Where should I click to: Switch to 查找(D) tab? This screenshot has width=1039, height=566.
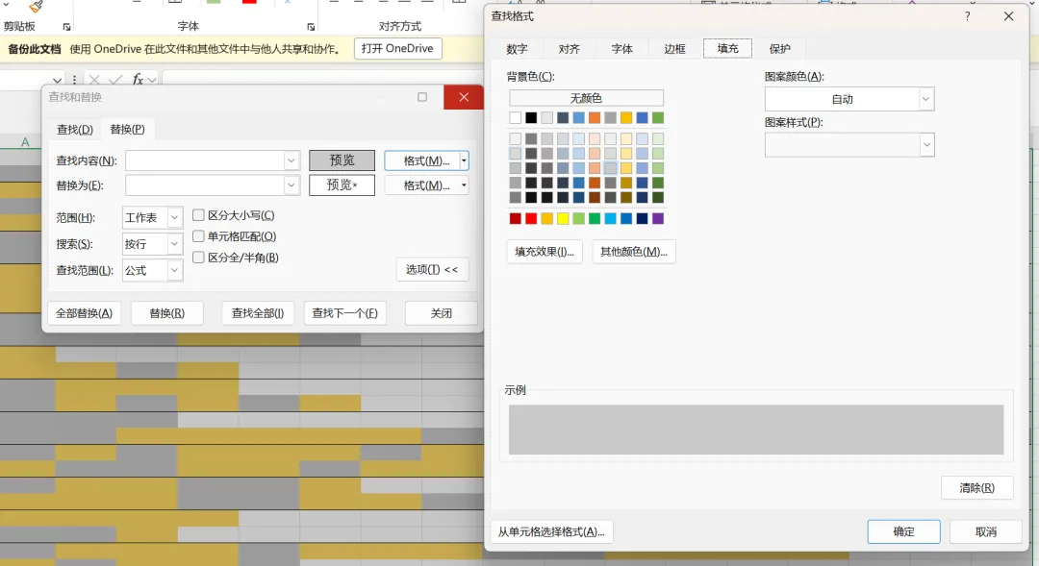pyautogui.click(x=75, y=130)
